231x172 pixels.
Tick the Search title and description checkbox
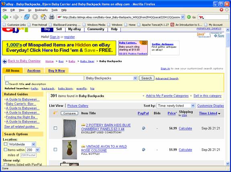7,83
